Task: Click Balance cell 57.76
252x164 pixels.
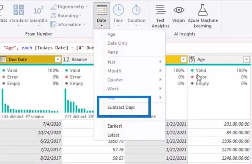Action: click(x=93, y=150)
